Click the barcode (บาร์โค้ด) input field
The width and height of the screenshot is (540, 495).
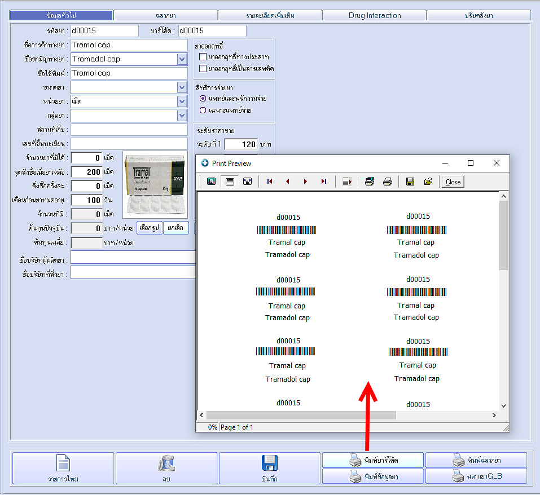coord(213,30)
